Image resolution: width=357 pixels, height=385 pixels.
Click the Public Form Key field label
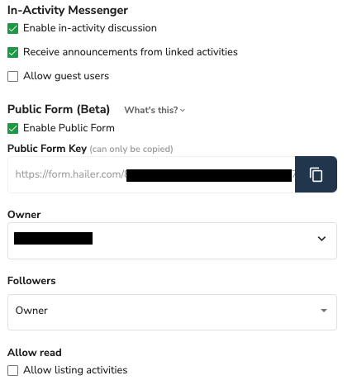pos(47,149)
